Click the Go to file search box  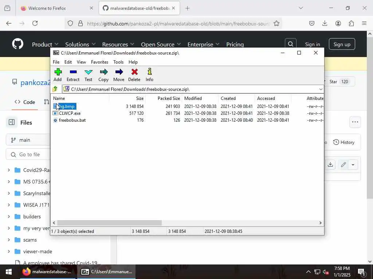click(28, 154)
